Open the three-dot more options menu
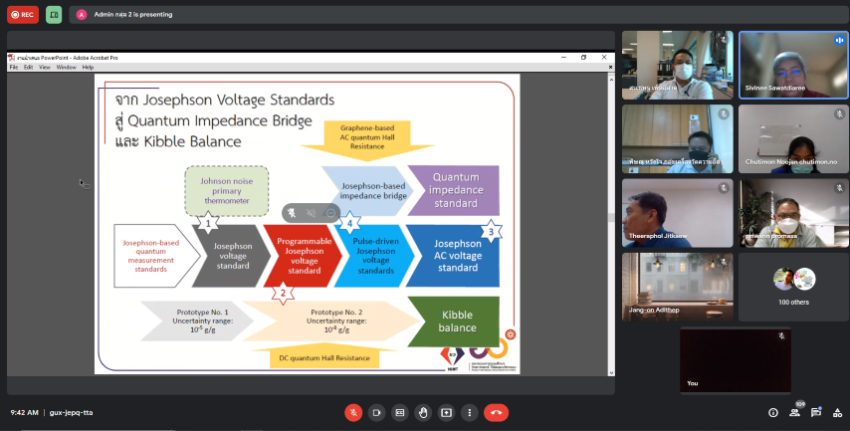 click(469, 412)
